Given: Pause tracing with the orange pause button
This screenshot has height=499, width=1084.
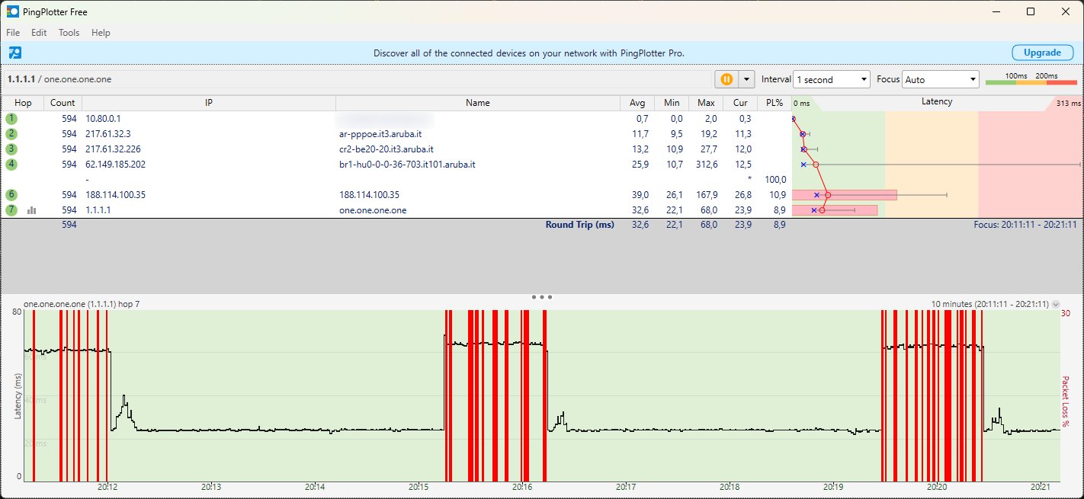Looking at the screenshot, I should 726,79.
